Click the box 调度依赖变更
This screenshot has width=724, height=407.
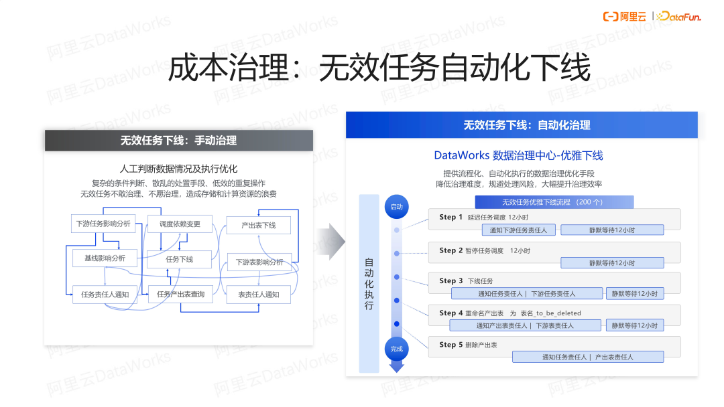point(180,224)
